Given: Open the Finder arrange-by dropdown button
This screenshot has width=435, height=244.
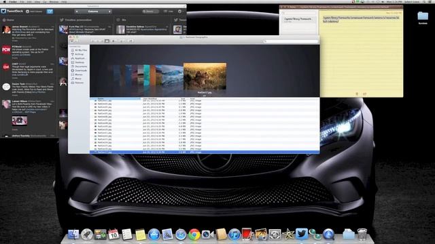Looking at the screenshot, I should (x=114, y=41).
